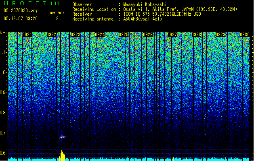Click the Receiving antenna label
This screenshot has width=254, height=161.
(93, 19)
